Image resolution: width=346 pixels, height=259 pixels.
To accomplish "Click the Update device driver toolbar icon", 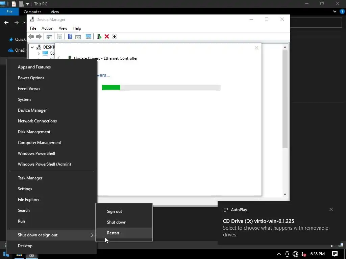I will [99, 36].
